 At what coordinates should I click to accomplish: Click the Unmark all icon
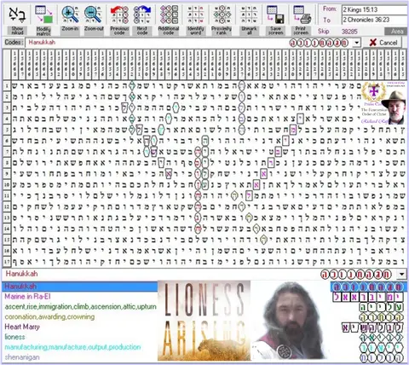tap(249, 14)
